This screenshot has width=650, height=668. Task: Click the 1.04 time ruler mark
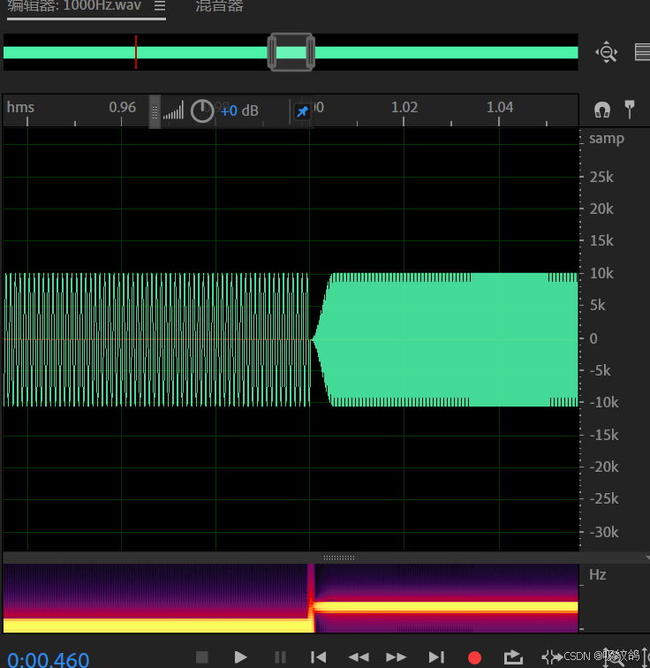pos(499,108)
